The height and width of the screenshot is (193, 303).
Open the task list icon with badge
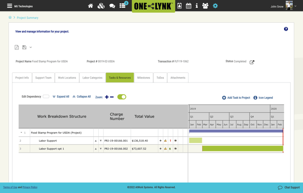[122, 6]
